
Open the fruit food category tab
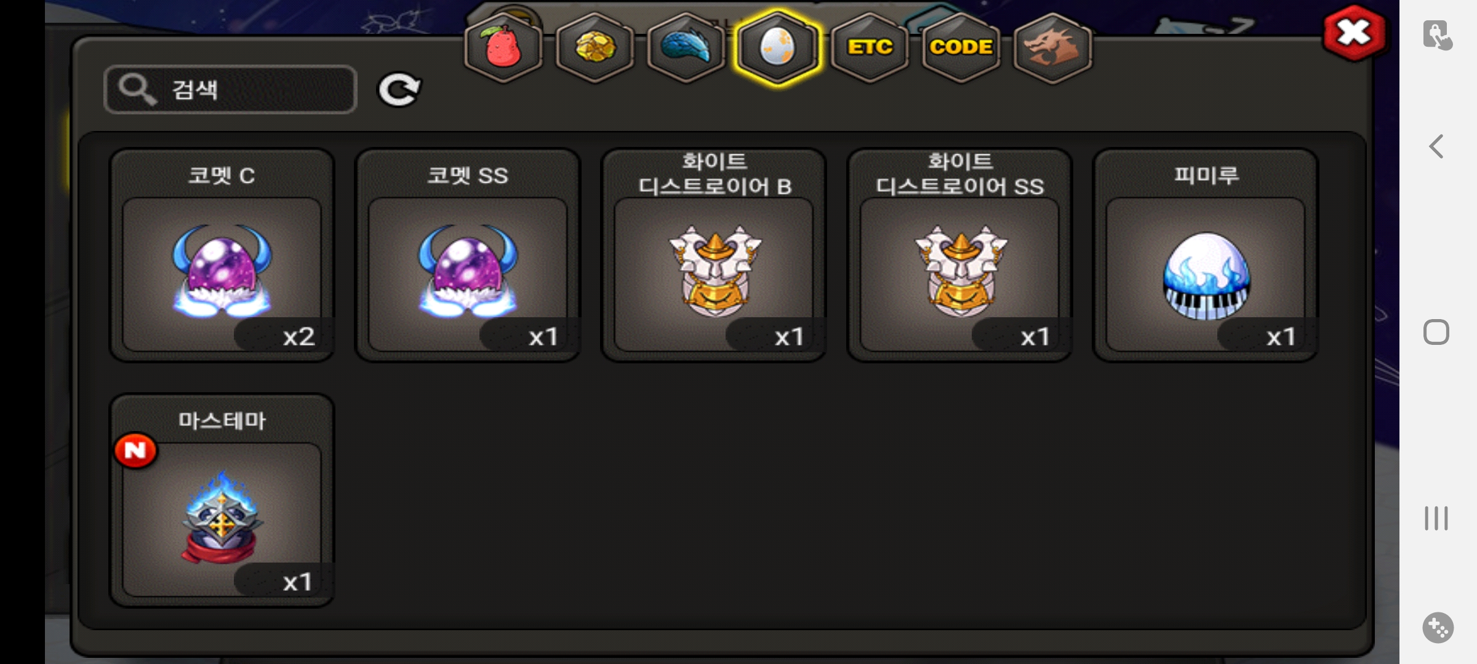coord(503,47)
